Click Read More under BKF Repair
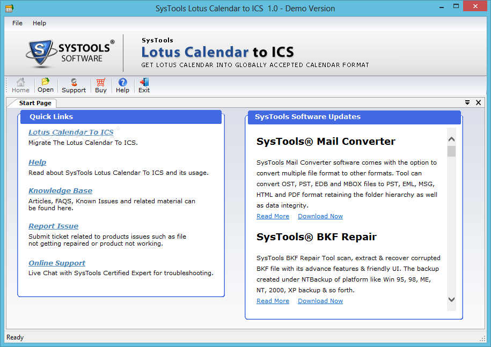Screen dimensions: 491x347 click(x=273, y=301)
